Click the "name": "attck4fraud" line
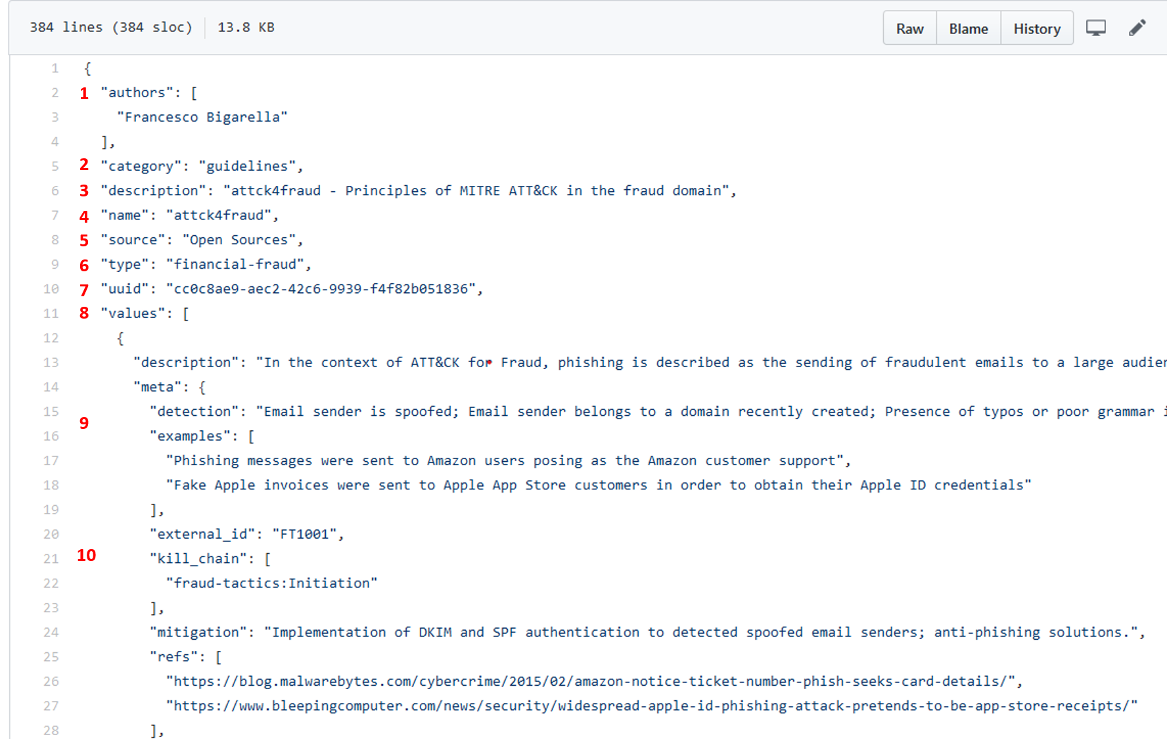This screenshot has height=739, width=1167. [190, 215]
